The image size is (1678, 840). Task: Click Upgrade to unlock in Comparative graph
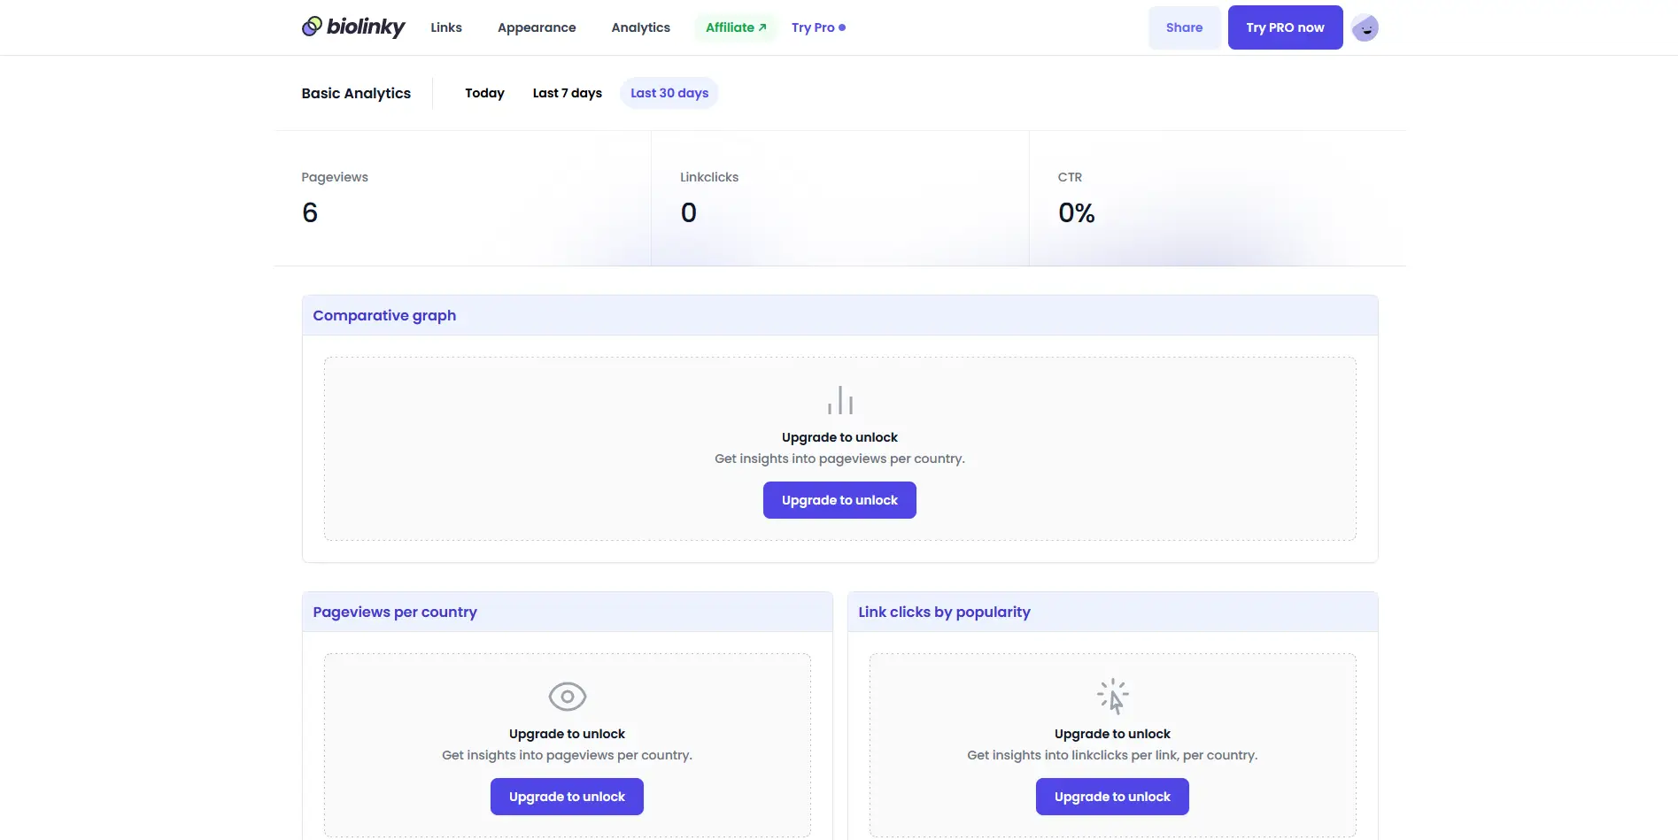(x=839, y=500)
